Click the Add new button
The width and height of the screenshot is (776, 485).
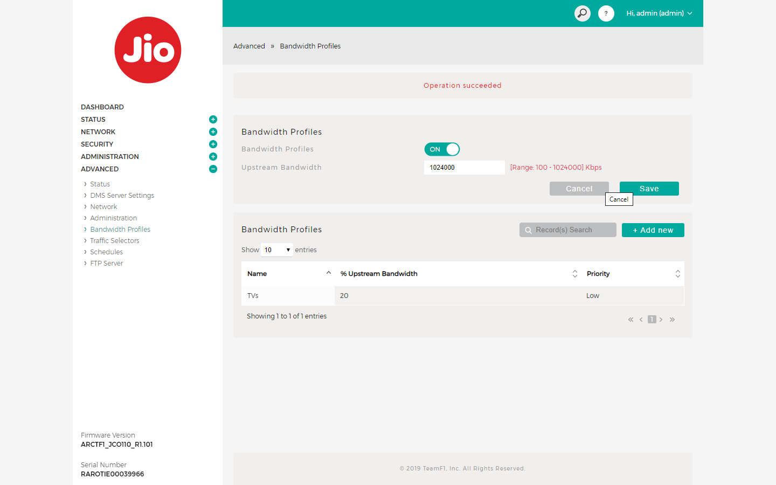[653, 230]
